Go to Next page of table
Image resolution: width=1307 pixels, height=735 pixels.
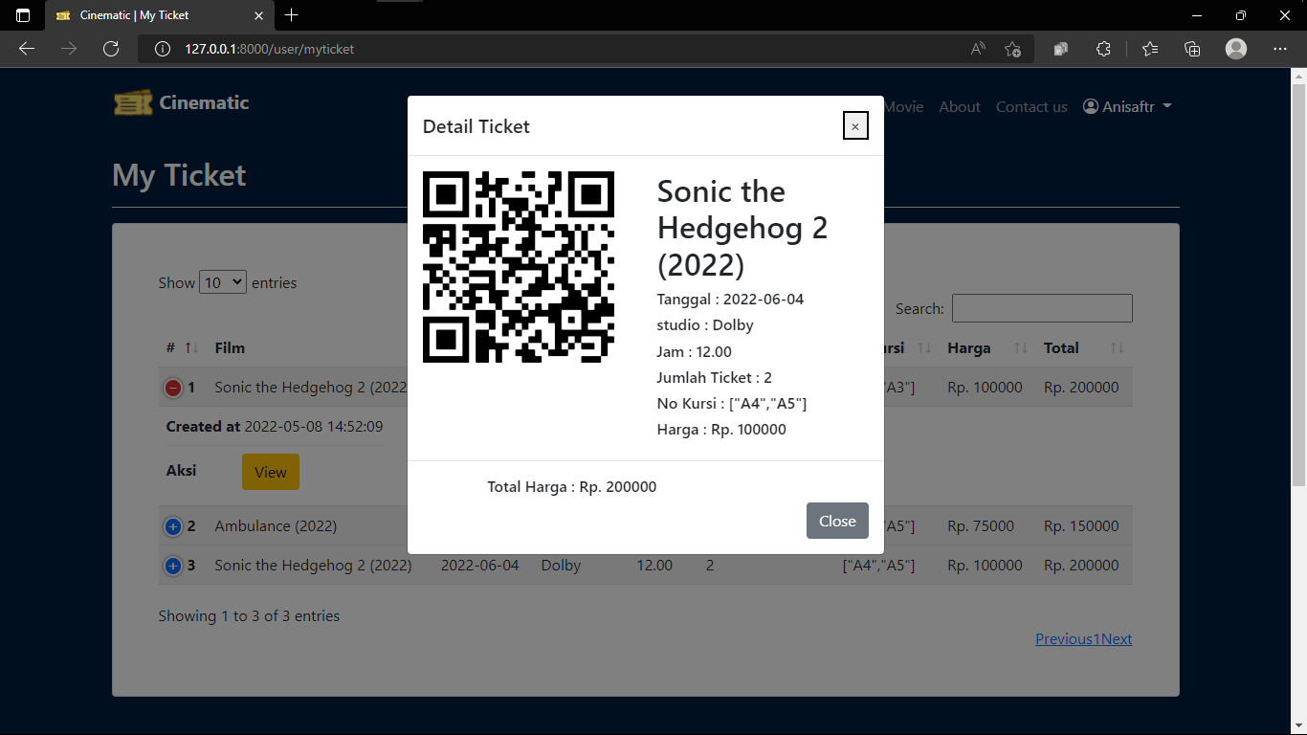pos(1117,638)
